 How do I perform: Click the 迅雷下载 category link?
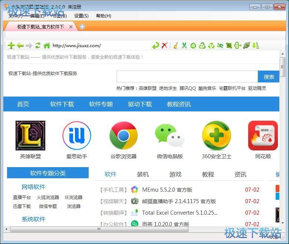[22, 206]
